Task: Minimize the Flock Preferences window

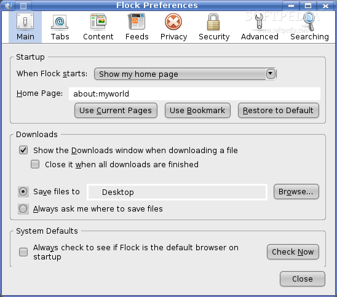Action: (291, 6)
